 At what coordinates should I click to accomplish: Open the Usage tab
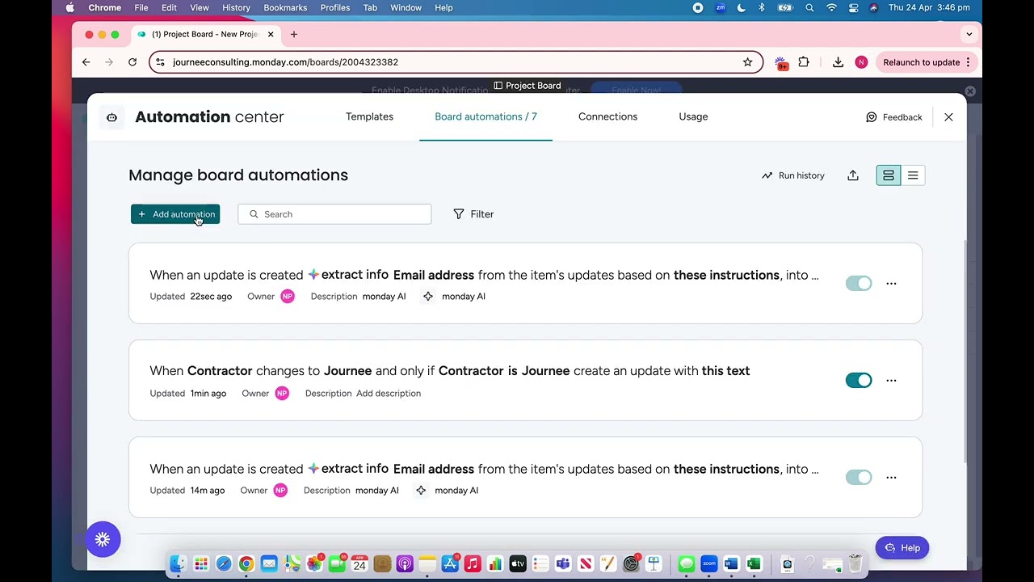pos(693,116)
